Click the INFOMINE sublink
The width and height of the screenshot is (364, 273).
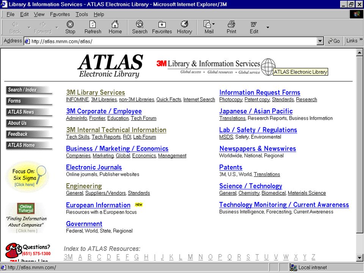point(77,99)
